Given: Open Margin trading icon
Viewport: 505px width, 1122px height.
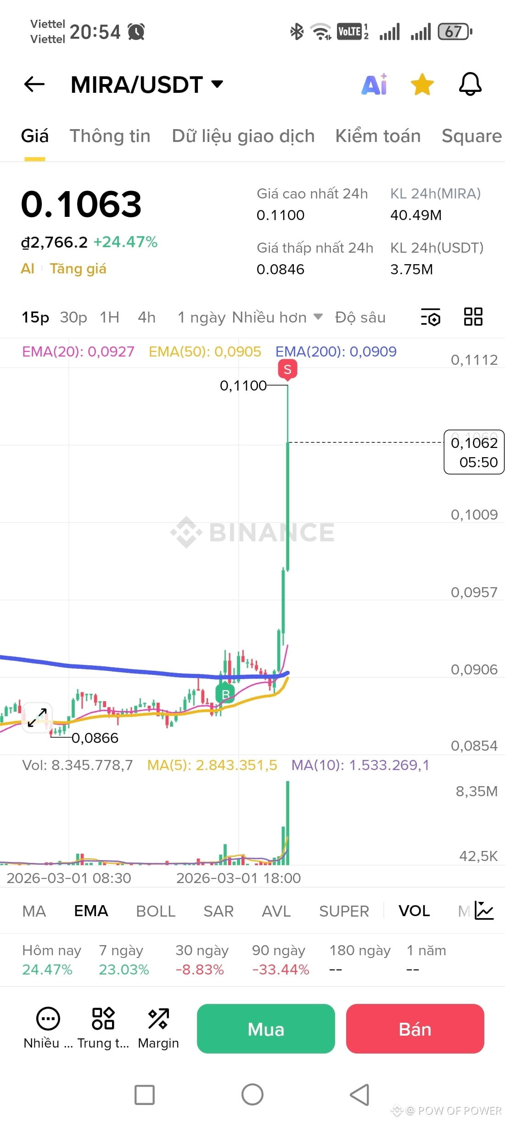Looking at the screenshot, I should click(x=158, y=1028).
